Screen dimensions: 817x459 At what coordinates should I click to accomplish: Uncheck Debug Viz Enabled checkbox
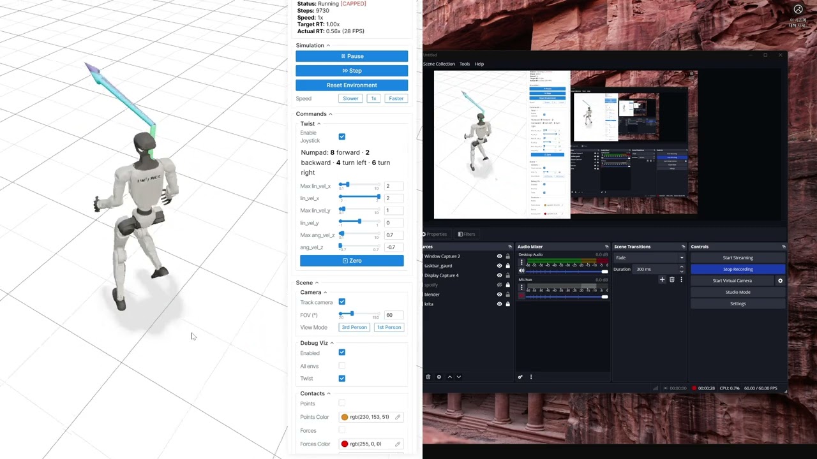click(342, 353)
